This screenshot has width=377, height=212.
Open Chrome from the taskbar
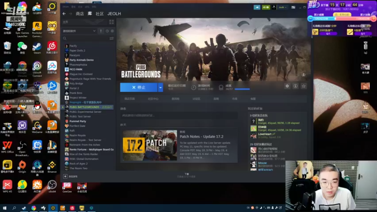pos(33,208)
